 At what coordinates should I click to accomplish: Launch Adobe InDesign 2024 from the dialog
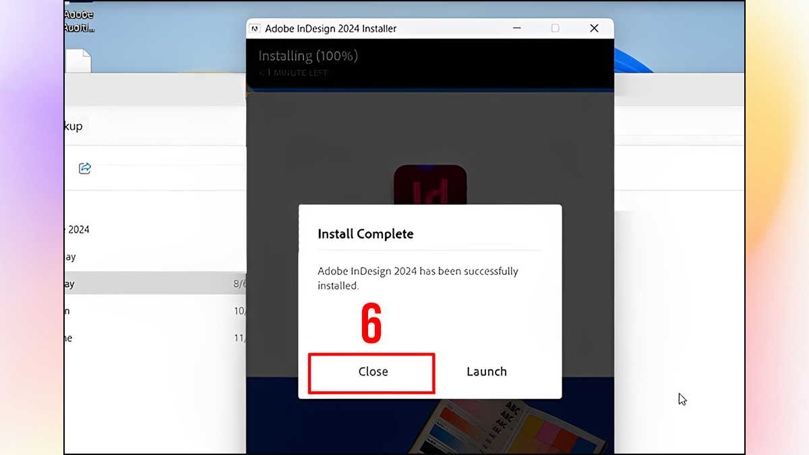pos(487,372)
